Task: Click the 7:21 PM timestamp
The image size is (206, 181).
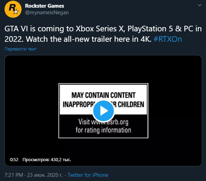Action: (x=14, y=175)
